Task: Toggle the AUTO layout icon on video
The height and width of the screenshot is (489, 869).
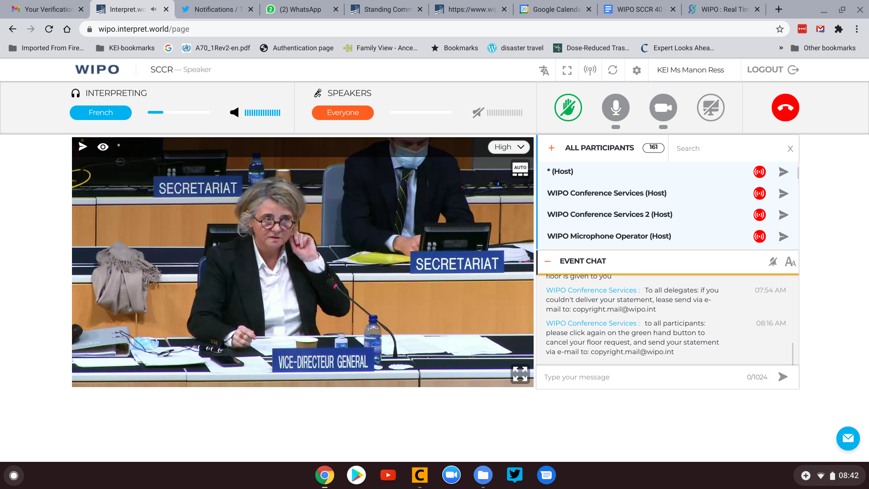Action: pyautogui.click(x=520, y=169)
